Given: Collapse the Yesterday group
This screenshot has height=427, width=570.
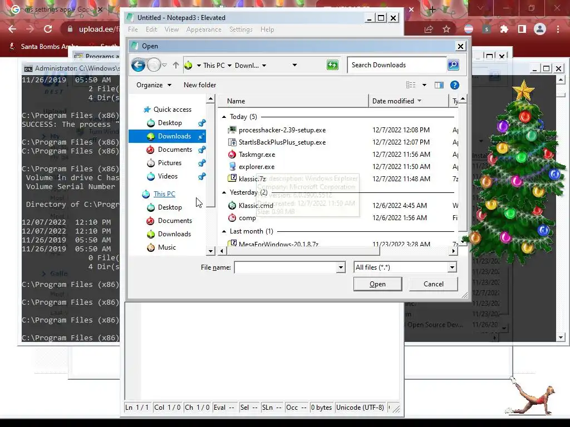Looking at the screenshot, I should (224, 192).
